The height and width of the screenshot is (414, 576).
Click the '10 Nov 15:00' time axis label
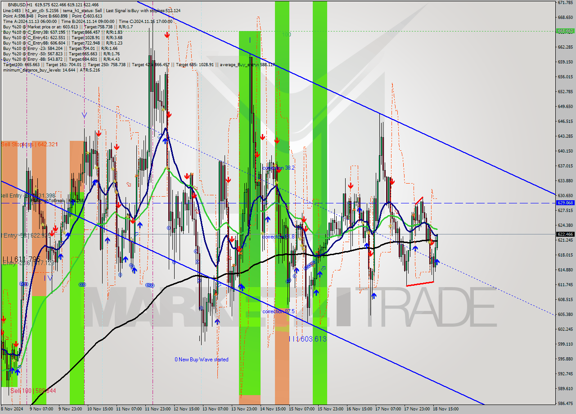tap(101, 409)
